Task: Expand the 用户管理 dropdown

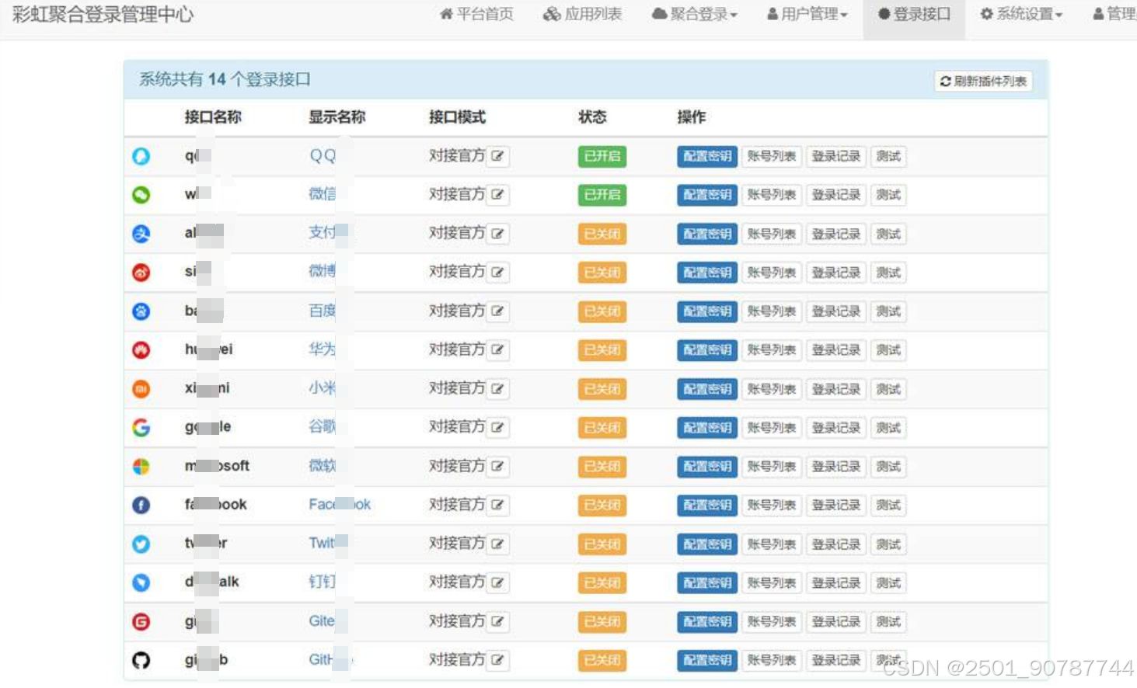Action: [807, 13]
